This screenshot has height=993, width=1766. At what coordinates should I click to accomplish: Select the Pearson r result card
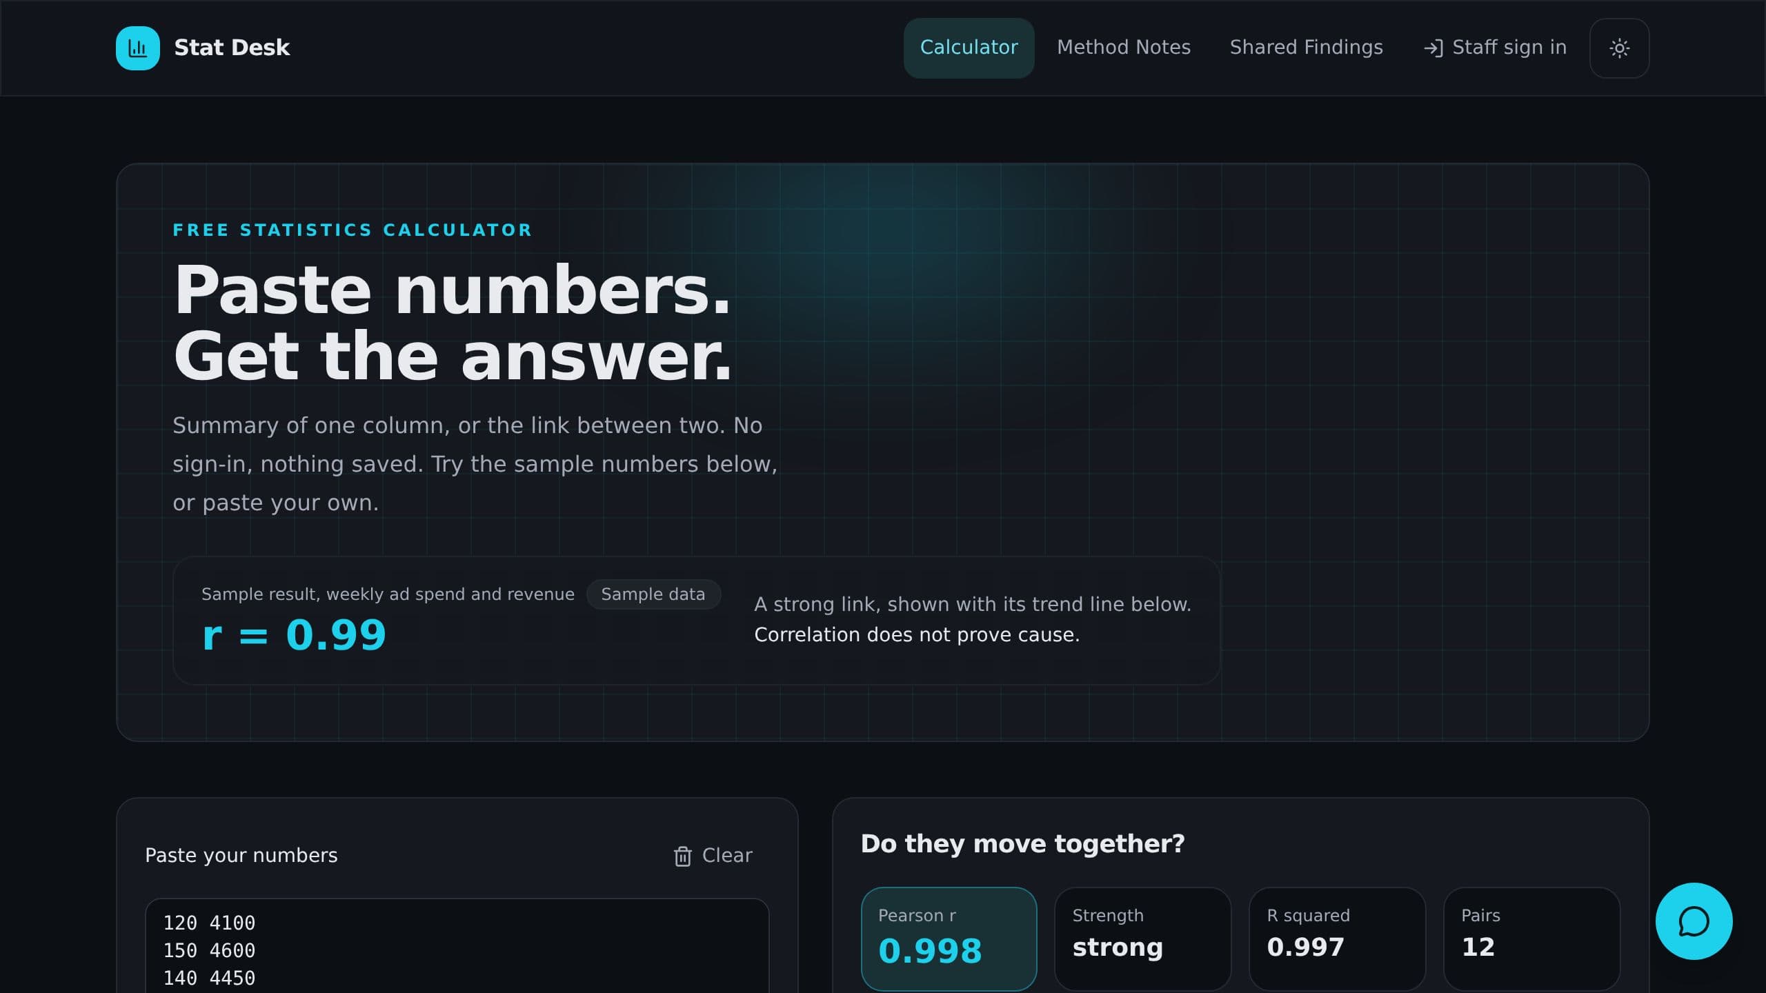949,939
